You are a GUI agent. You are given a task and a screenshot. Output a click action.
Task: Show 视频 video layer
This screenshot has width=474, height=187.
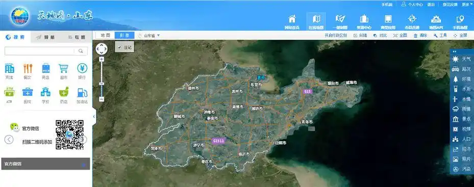462,129
